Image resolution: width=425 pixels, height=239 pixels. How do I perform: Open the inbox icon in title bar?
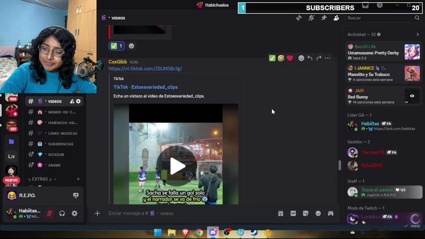click(x=366, y=5)
